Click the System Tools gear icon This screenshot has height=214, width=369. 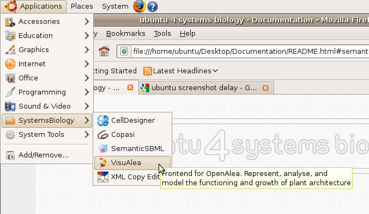click(10, 135)
